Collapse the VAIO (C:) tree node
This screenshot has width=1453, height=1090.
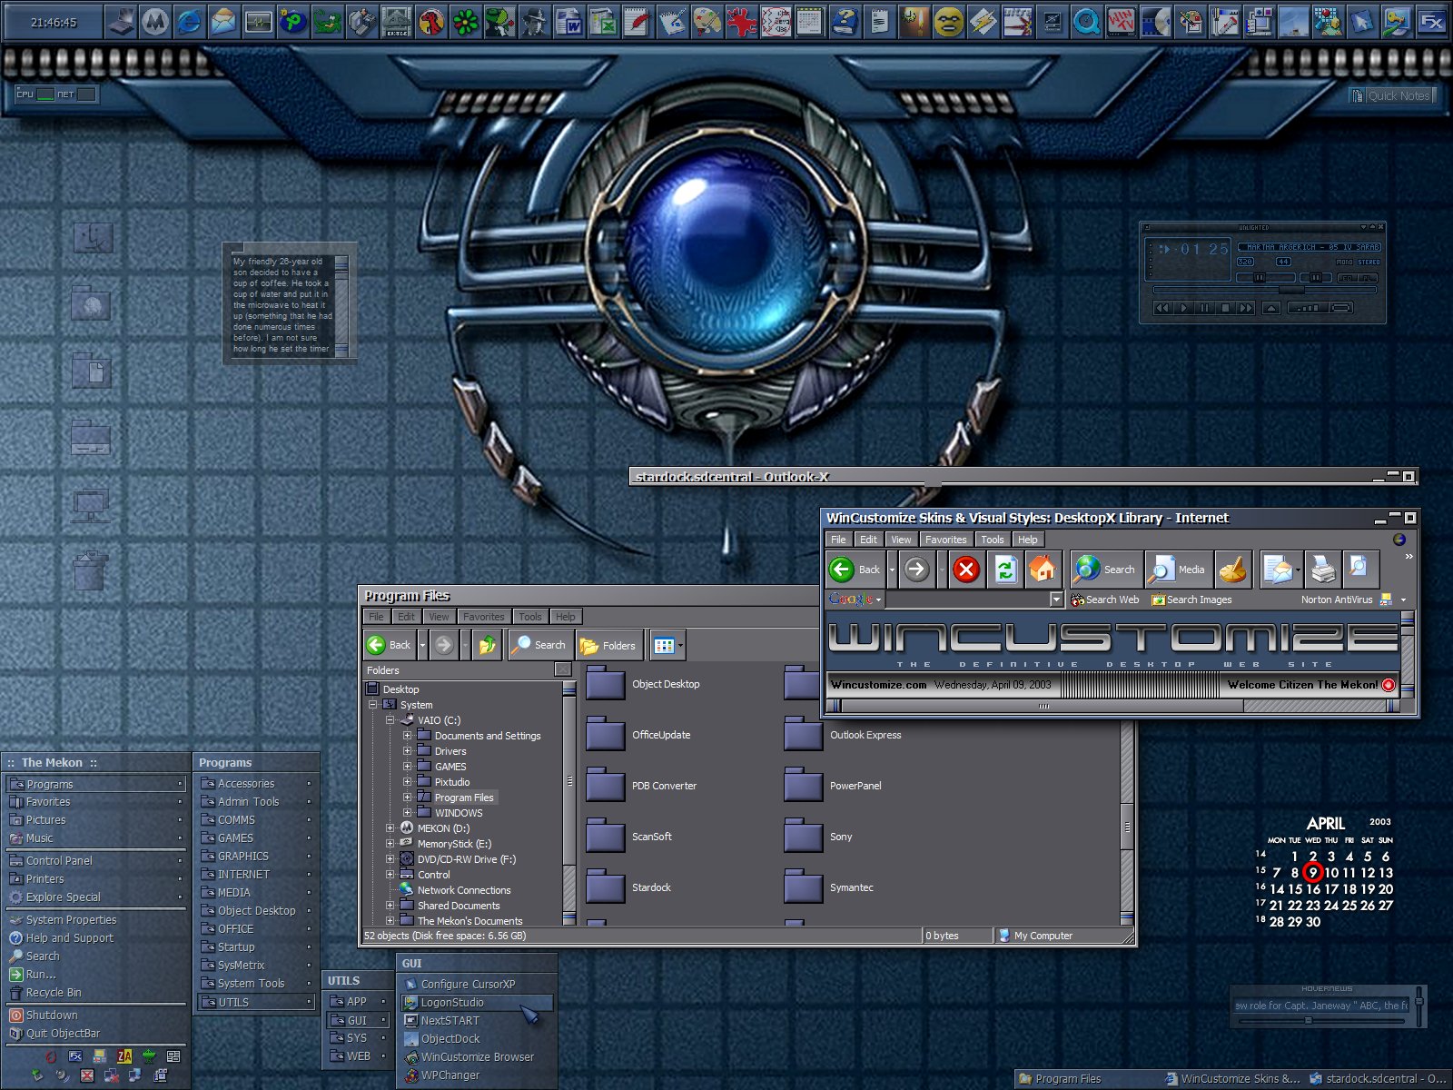point(390,720)
